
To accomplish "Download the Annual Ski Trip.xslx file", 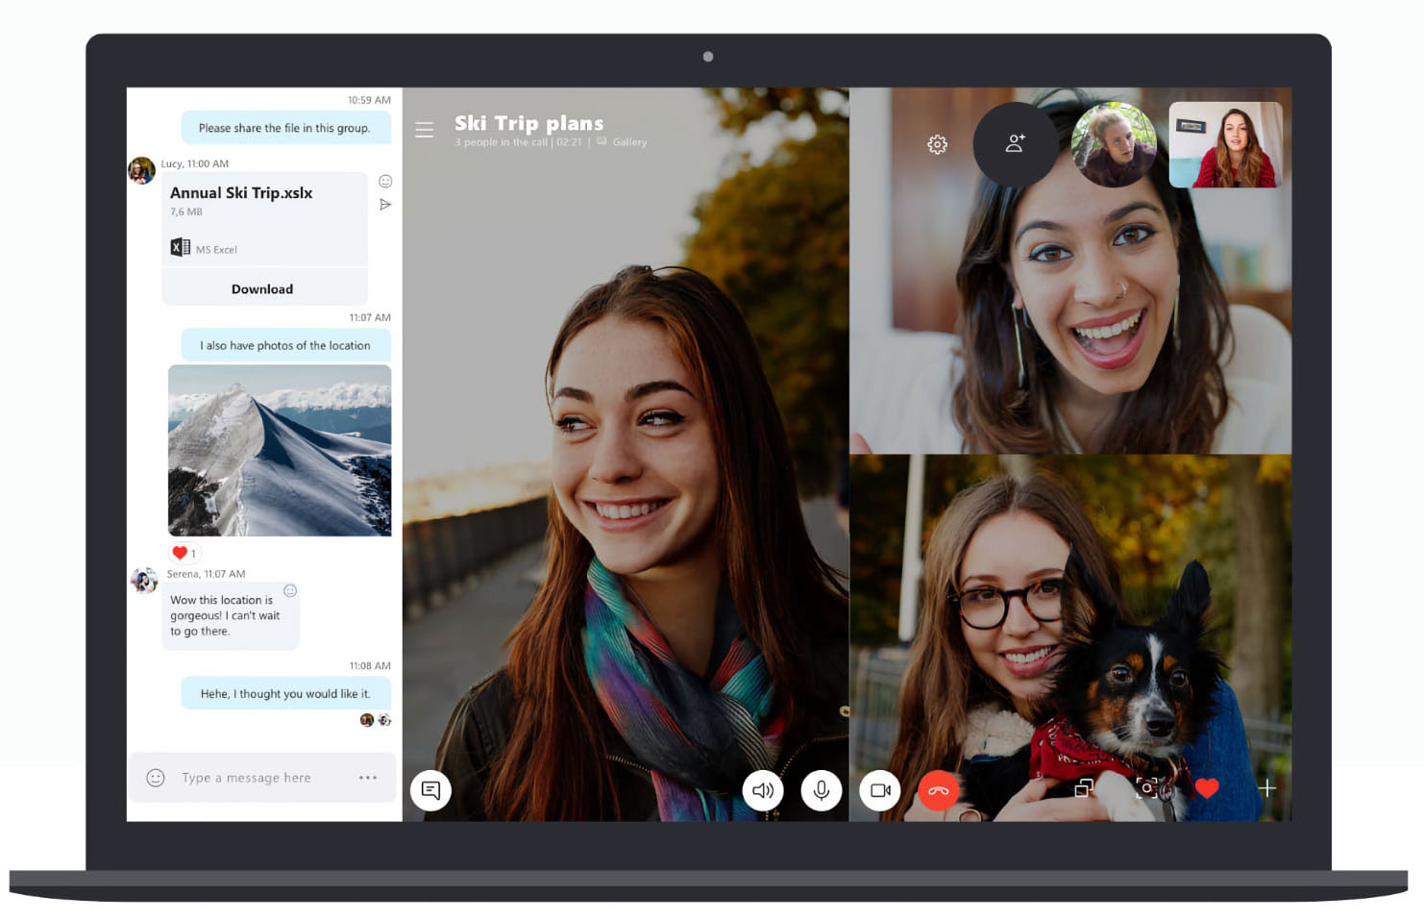I will (x=262, y=288).
